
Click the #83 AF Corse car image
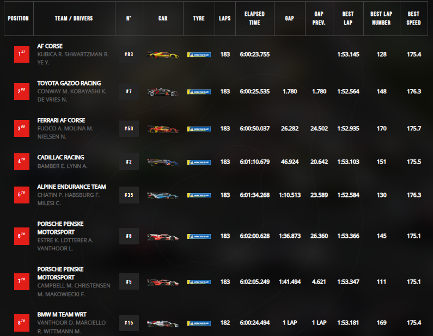tap(163, 55)
